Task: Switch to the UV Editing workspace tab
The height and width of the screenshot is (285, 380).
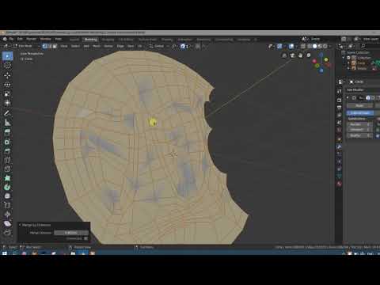Action: pos(126,40)
